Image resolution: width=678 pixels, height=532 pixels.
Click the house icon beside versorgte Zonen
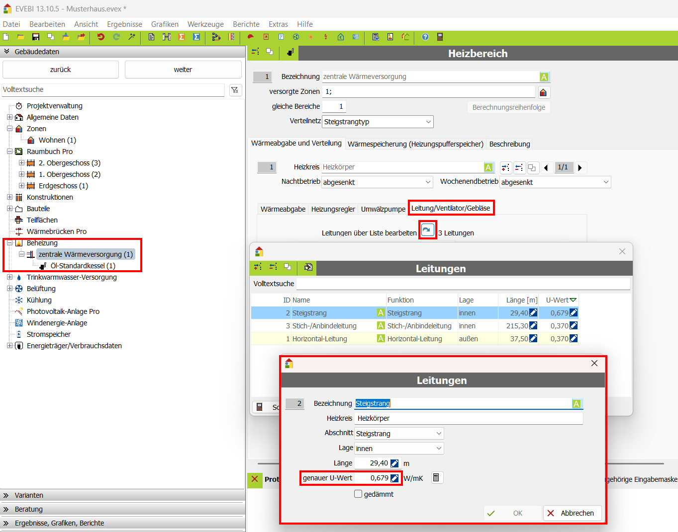pos(543,92)
